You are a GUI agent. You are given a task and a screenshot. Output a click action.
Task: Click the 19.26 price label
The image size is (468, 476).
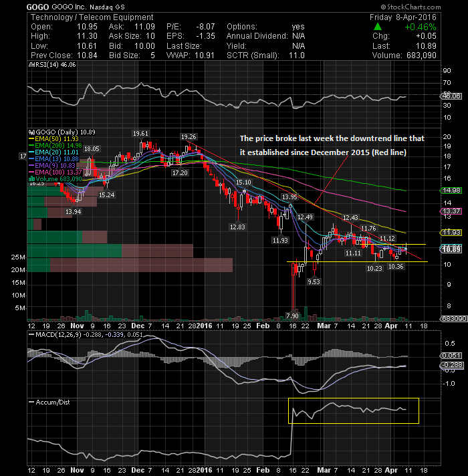click(x=189, y=137)
